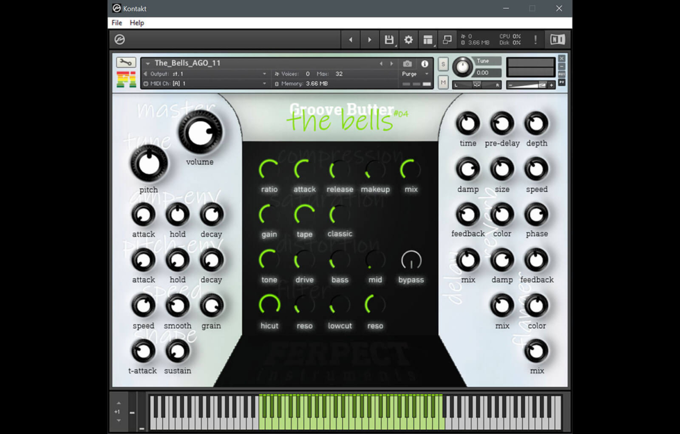Adjust the master volume knob

200,132
